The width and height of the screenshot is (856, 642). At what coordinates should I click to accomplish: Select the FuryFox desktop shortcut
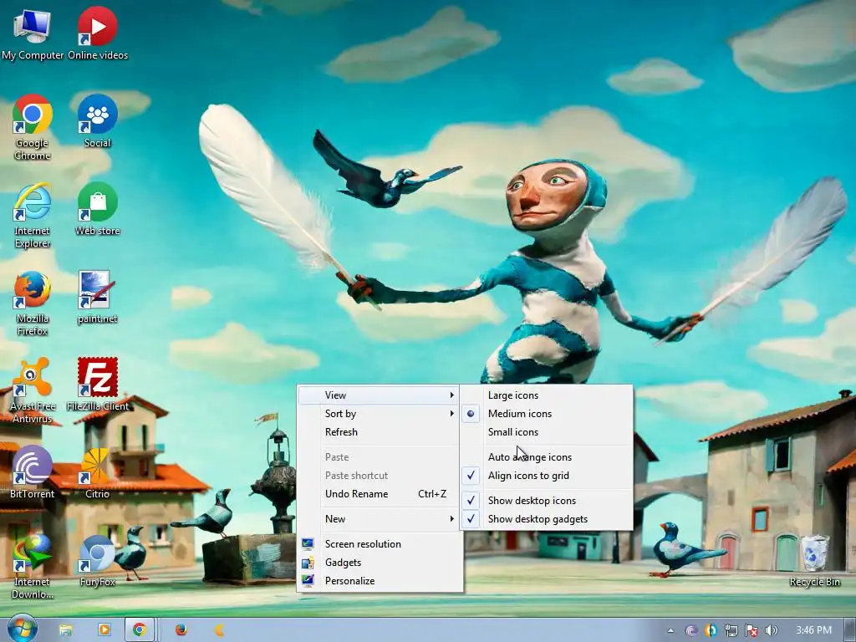[x=98, y=561]
